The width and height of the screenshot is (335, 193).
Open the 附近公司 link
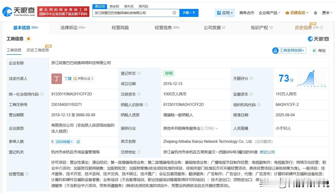267,152
